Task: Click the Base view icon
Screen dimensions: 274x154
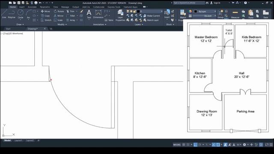Action: coord(265,14)
